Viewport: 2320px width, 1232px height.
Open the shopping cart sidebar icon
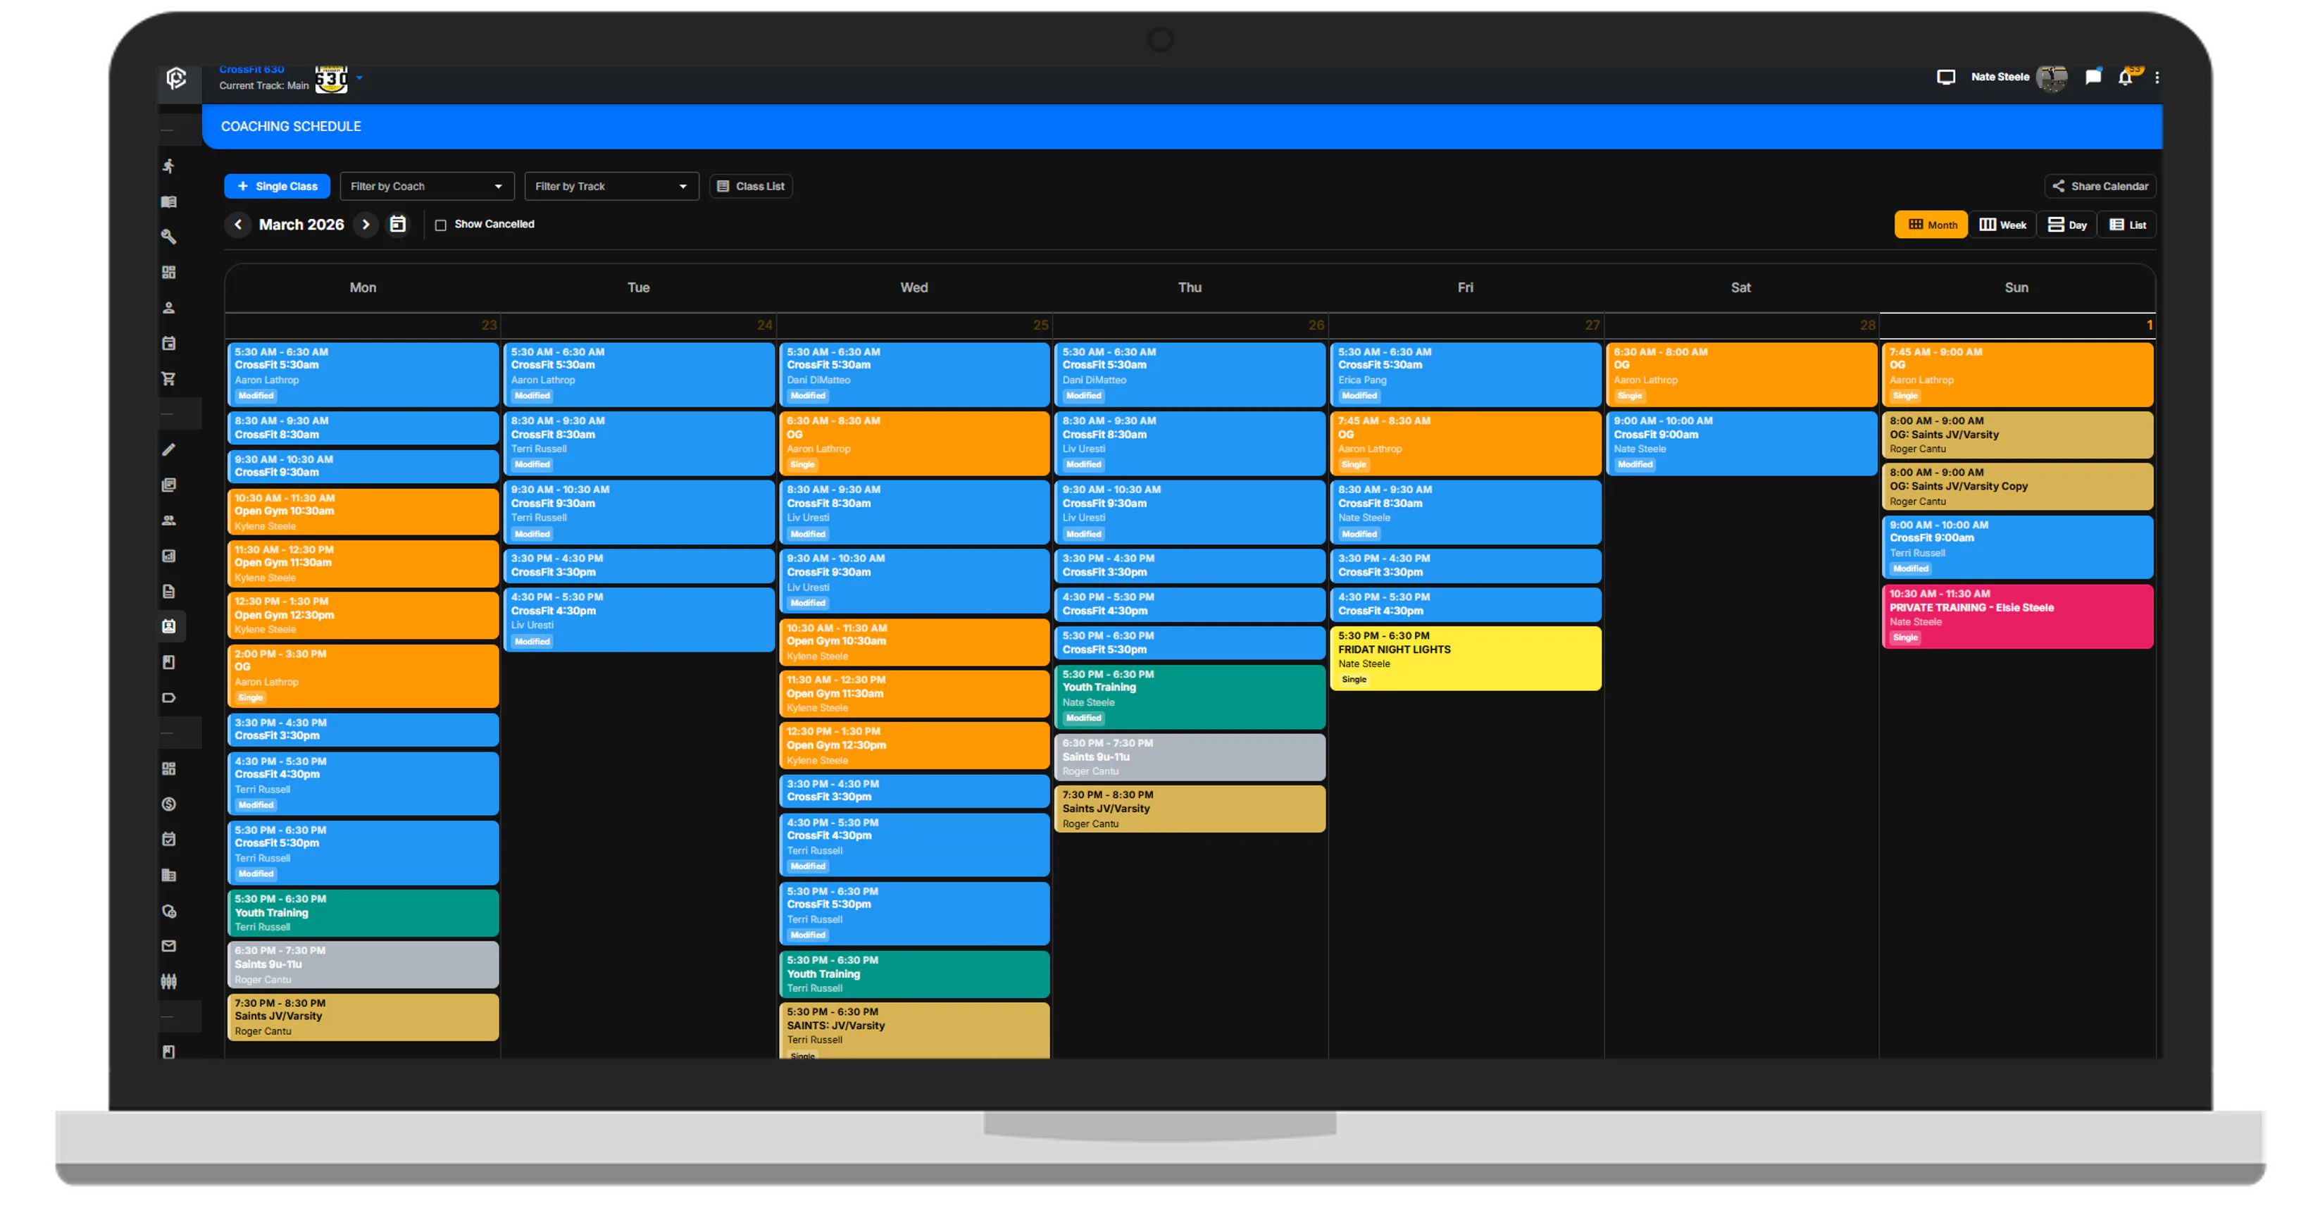168,378
